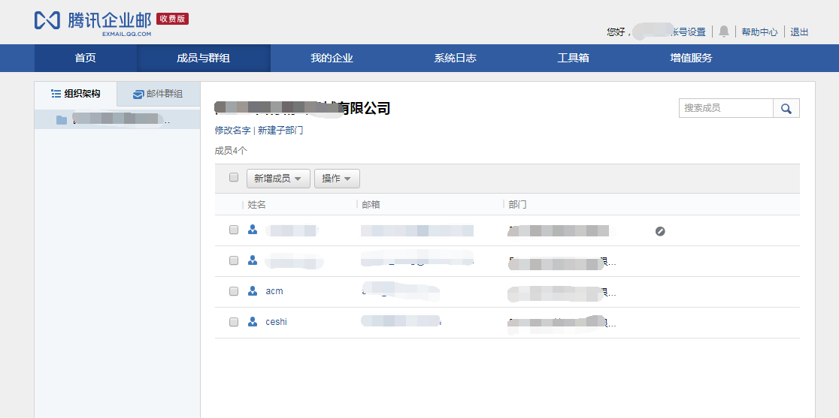
Task: Click the folder icon in organization tree
Action: coord(62,120)
